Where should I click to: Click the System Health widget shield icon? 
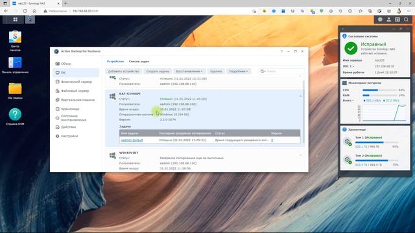coord(344,36)
